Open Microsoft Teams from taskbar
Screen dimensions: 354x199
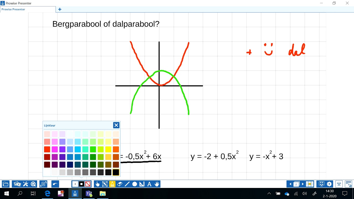pyautogui.click(x=89, y=193)
